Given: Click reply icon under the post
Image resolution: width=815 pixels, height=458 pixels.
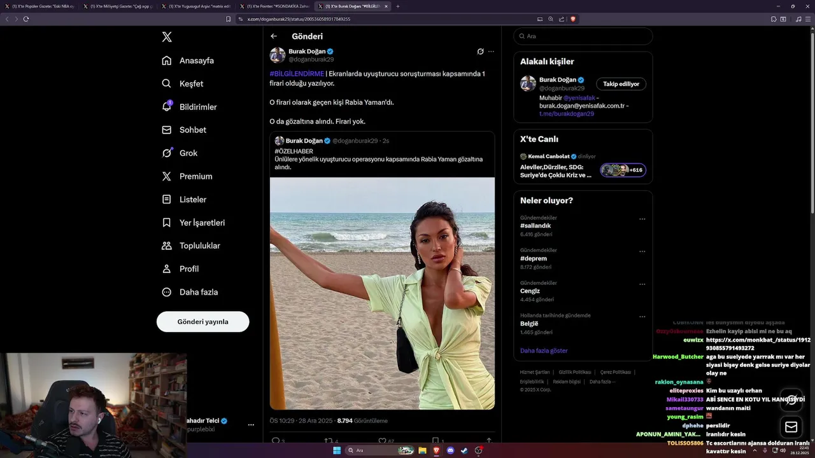Looking at the screenshot, I should coord(276,440).
